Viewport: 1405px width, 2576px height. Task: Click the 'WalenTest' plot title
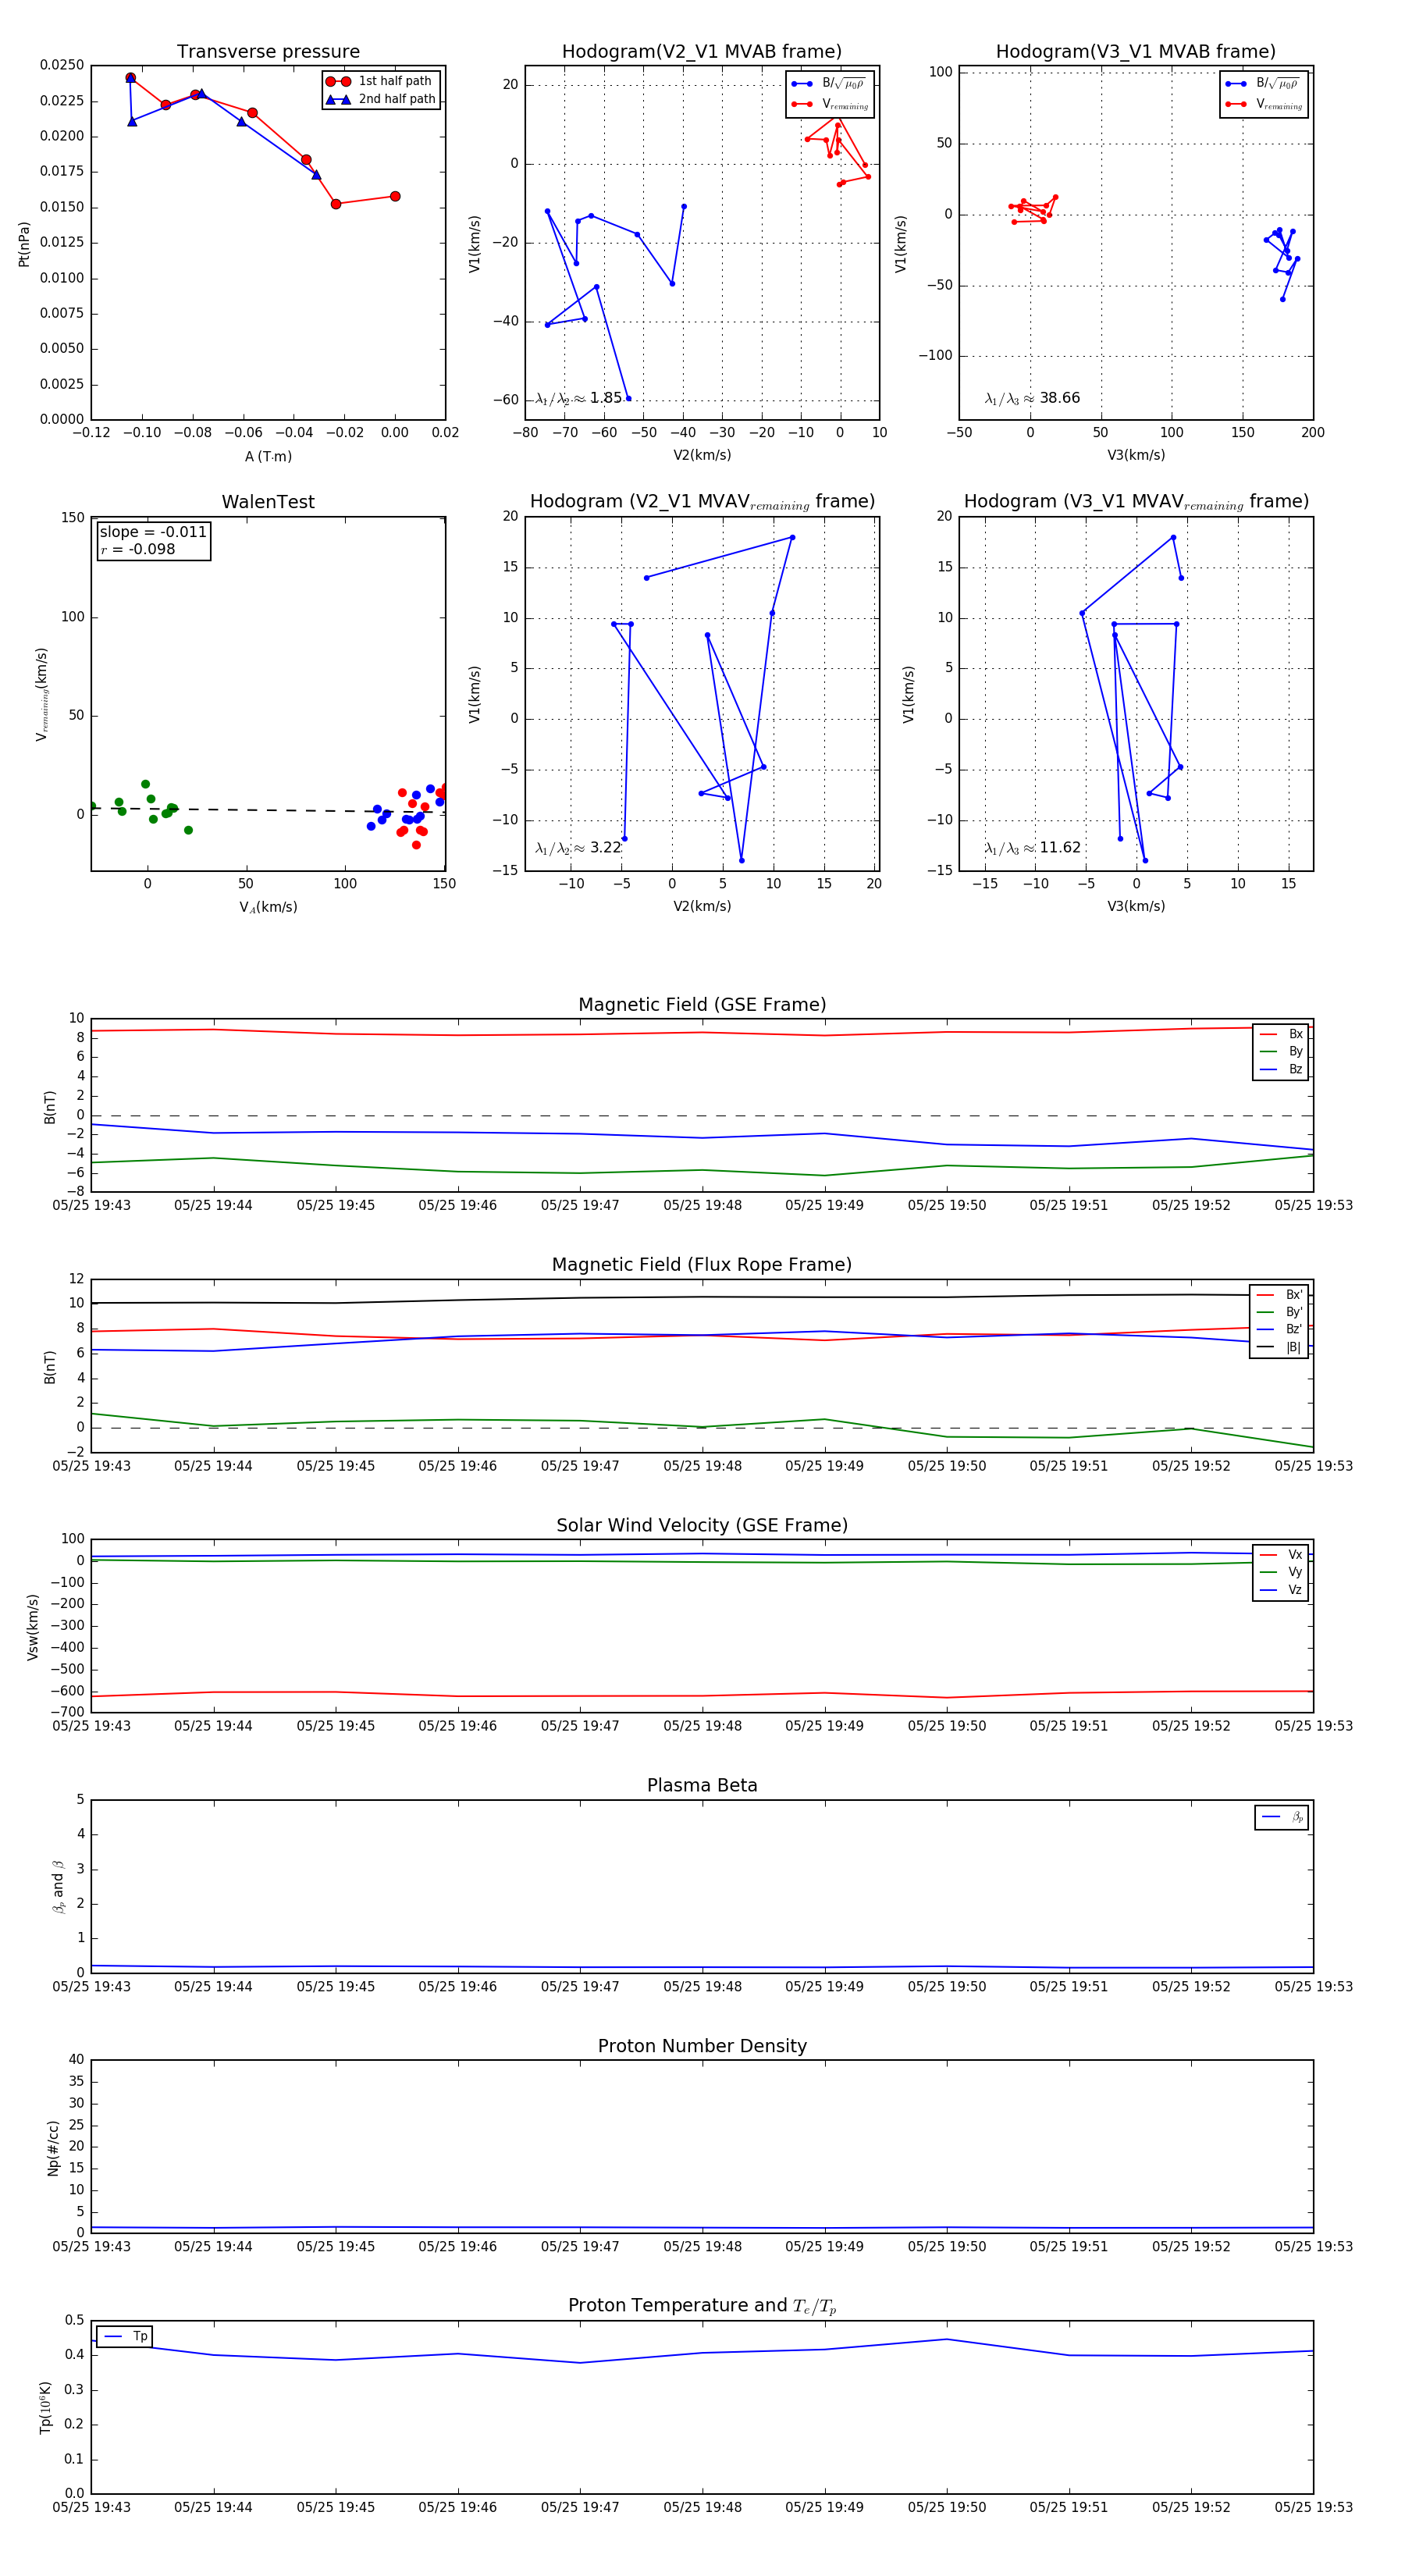coord(268,502)
